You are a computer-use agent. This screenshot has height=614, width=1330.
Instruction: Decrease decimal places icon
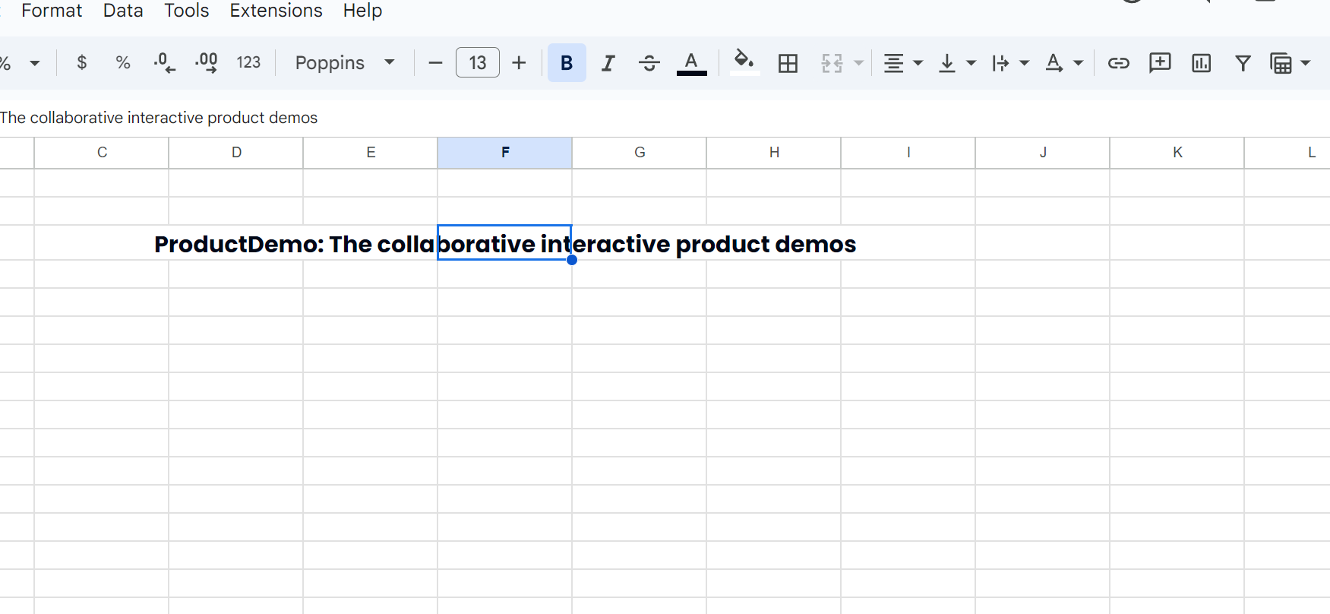tap(164, 63)
